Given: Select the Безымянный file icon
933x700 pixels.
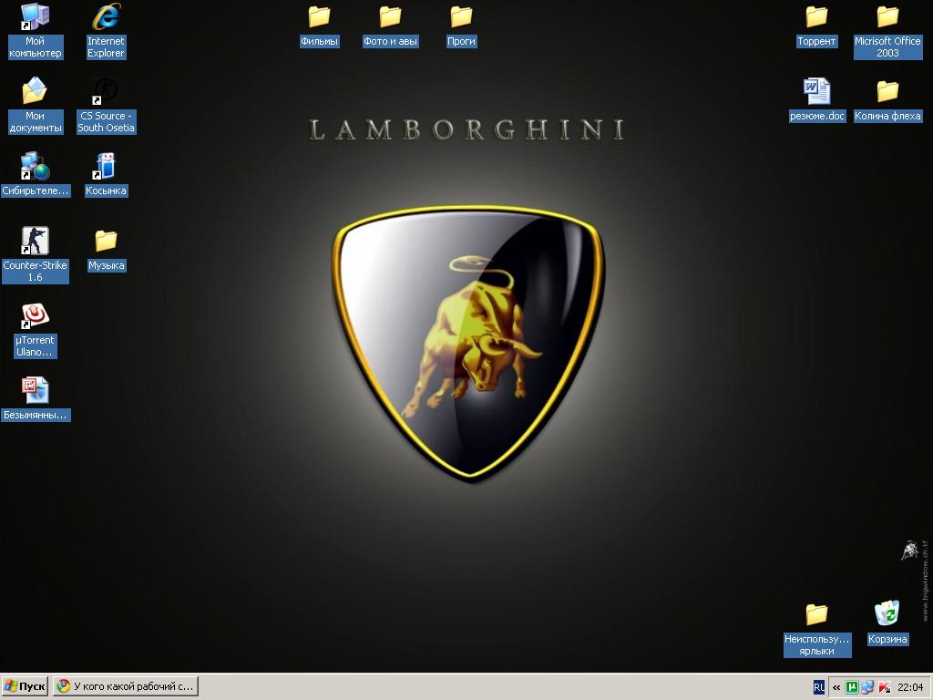Looking at the screenshot, I should [35, 391].
